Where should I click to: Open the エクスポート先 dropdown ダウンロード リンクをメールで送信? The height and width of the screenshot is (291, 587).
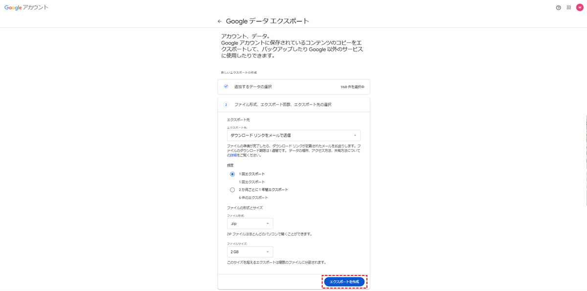point(293,135)
